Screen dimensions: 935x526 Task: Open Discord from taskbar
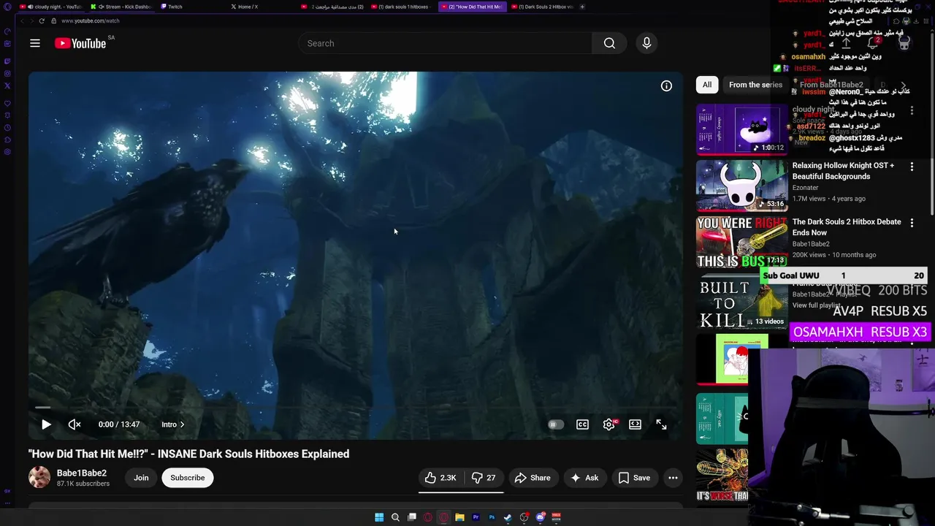[541, 517]
